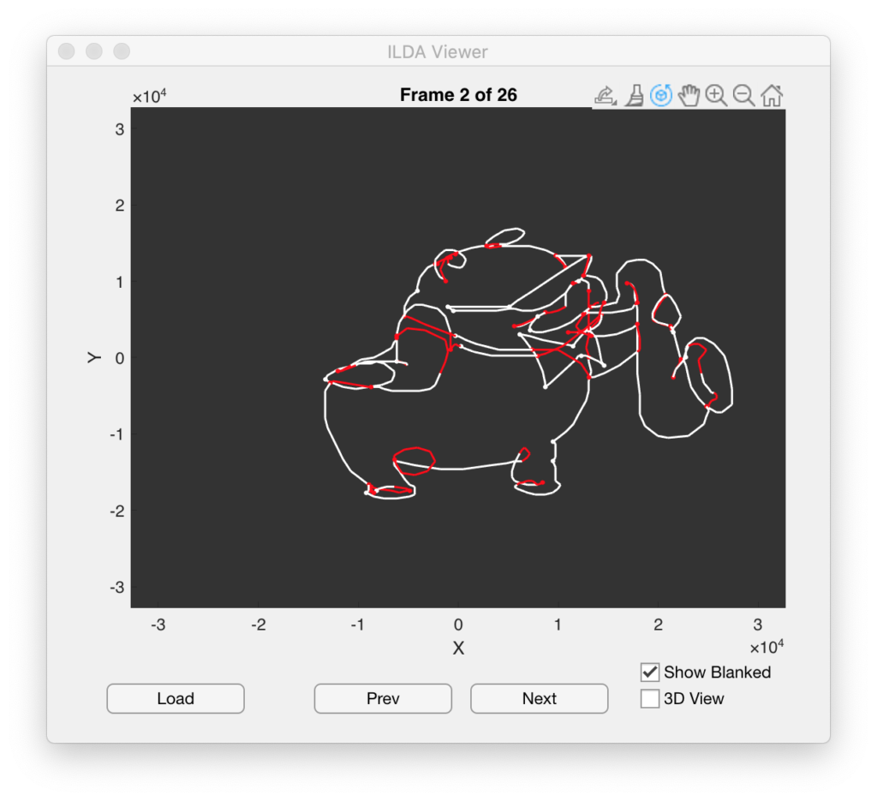The height and width of the screenshot is (801, 877).
Task: Choose the Zoom Out magnifier
Action: click(x=743, y=95)
